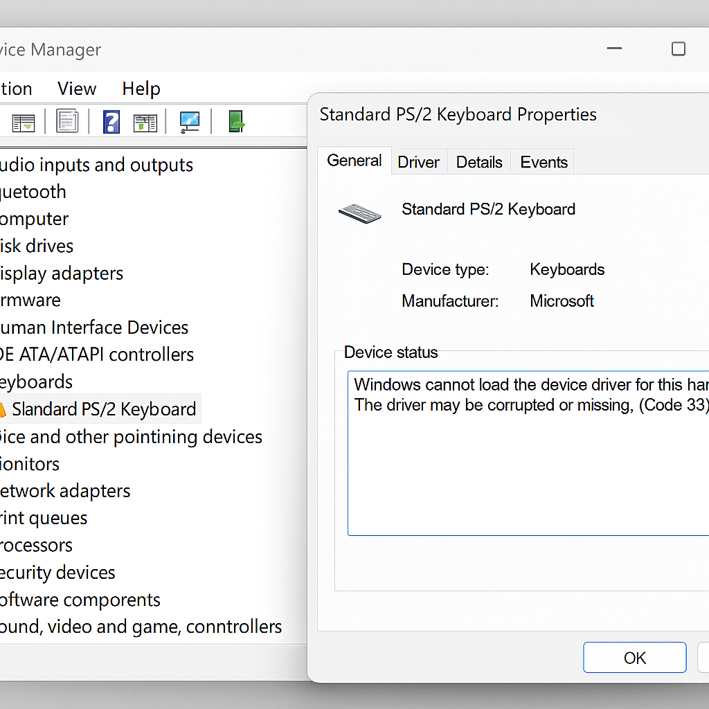Click the console tree pane toolbar icon

point(24,122)
